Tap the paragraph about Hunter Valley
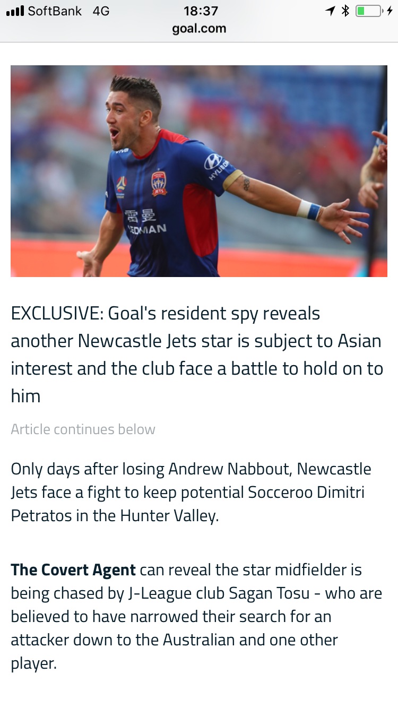This screenshot has width=398, height=708. pyautogui.click(x=191, y=493)
